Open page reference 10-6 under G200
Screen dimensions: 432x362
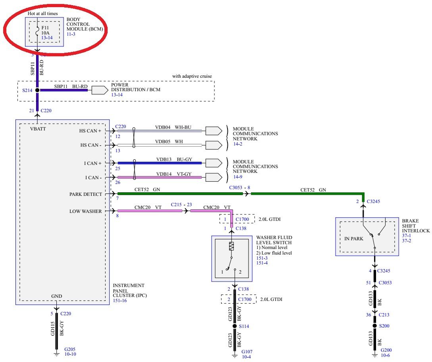(x=385, y=355)
